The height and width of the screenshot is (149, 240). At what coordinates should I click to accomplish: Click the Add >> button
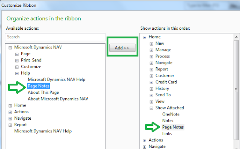click(x=123, y=48)
